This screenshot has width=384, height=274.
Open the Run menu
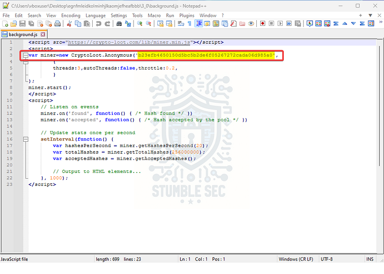point(170,15)
